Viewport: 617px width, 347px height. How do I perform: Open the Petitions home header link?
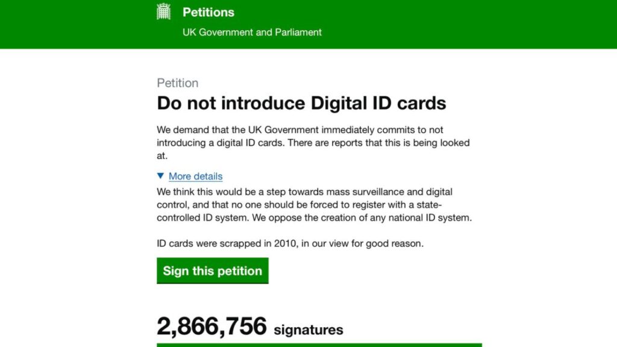tap(208, 12)
